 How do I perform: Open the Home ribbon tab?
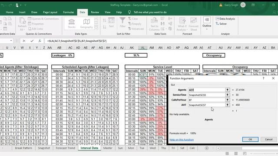coord(10,12)
